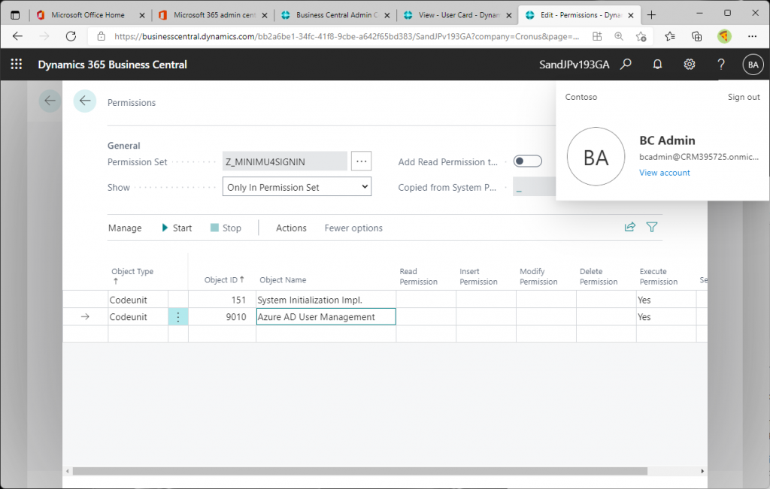The height and width of the screenshot is (489, 770).
Task: Share the permissions list via share icon
Action: (629, 227)
